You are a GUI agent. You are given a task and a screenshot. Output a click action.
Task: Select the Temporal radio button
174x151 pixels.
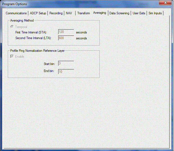(12, 27)
